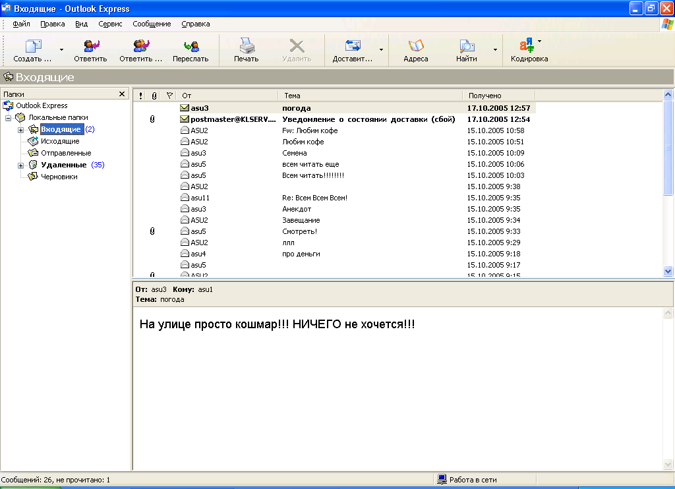Sort messages by Получено column header

pos(498,96)
